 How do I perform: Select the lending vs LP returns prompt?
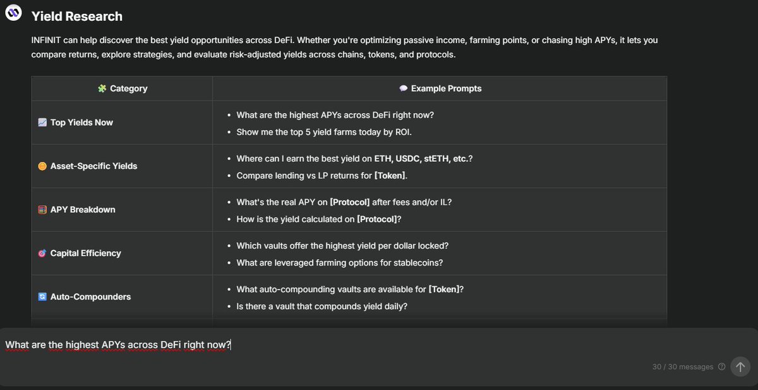[x=322, y=175]
